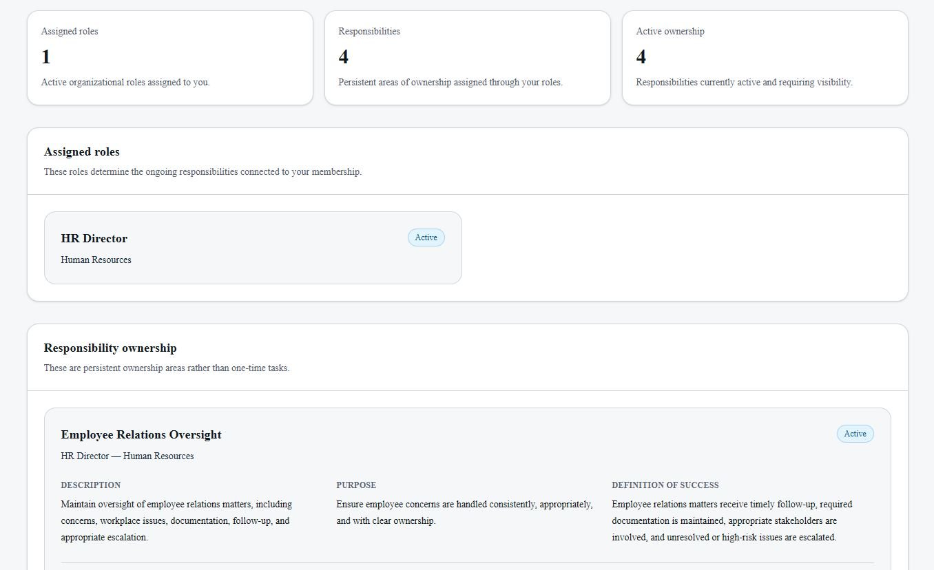Click the 'Ensure employee concerns are handled' purpose text
Screen dimensions: 934x570
click(464, 512)
